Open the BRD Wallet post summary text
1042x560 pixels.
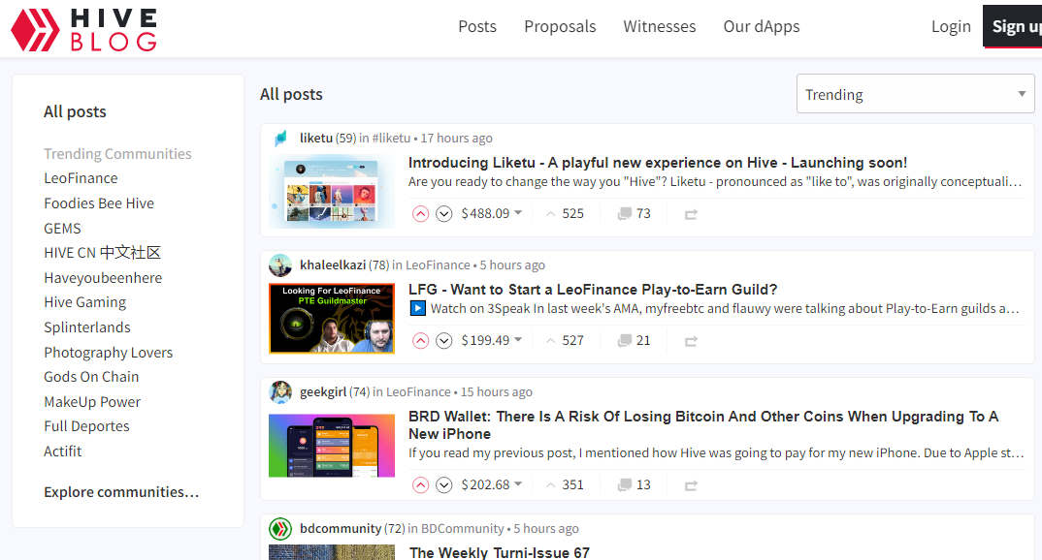tap(716, 453)
